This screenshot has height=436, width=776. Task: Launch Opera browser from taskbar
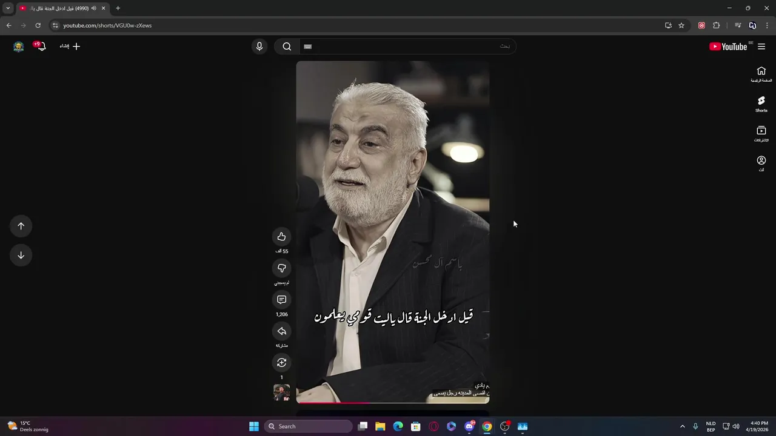433,426
